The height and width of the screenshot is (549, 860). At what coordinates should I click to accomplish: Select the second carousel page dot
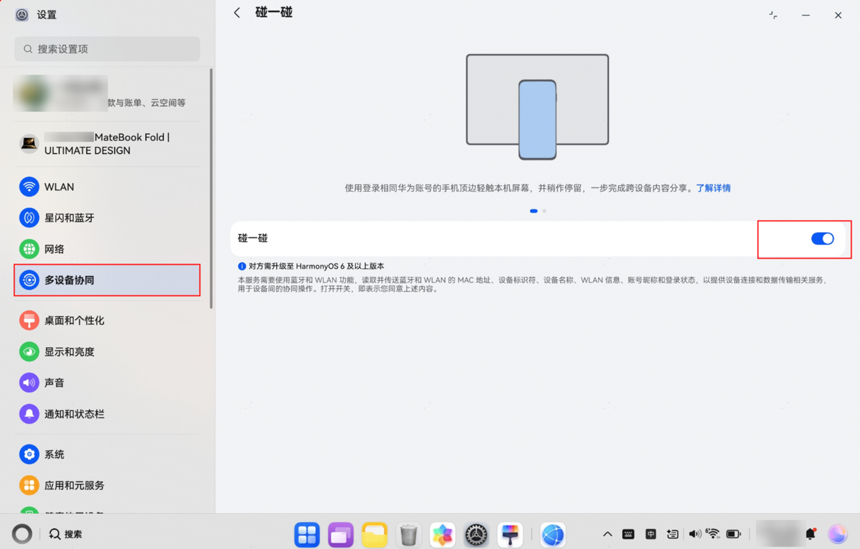click(x=543, y=211)
